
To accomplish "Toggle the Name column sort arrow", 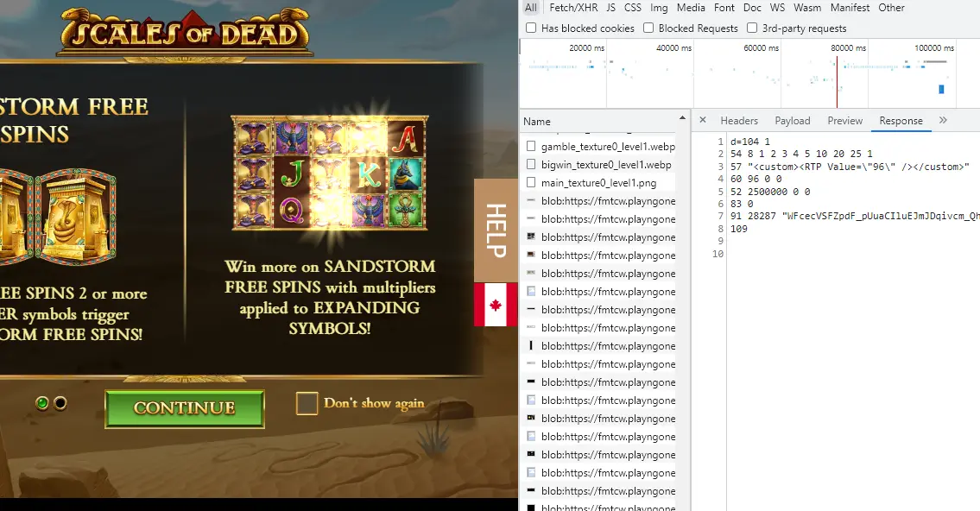I will coord(682,118).
